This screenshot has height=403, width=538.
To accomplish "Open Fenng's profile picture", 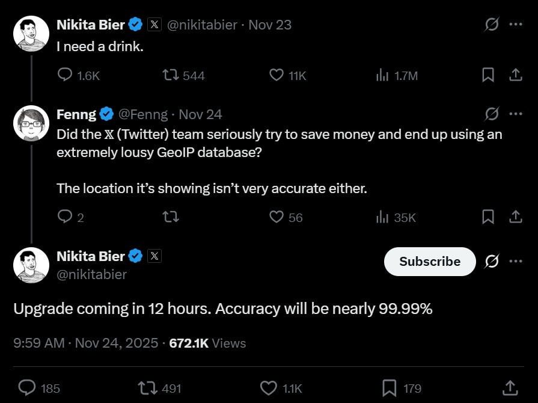I will [x=31, y=123].
